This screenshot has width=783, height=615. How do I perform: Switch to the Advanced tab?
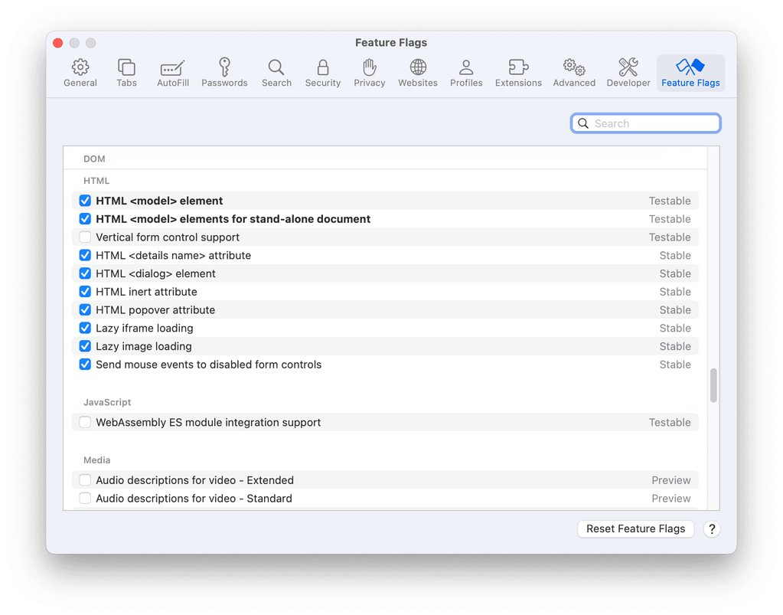coord(574,74)
